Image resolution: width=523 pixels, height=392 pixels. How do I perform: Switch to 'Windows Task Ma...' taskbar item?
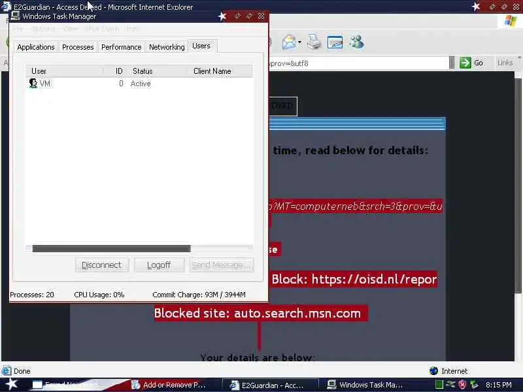[x=368, y=385]
